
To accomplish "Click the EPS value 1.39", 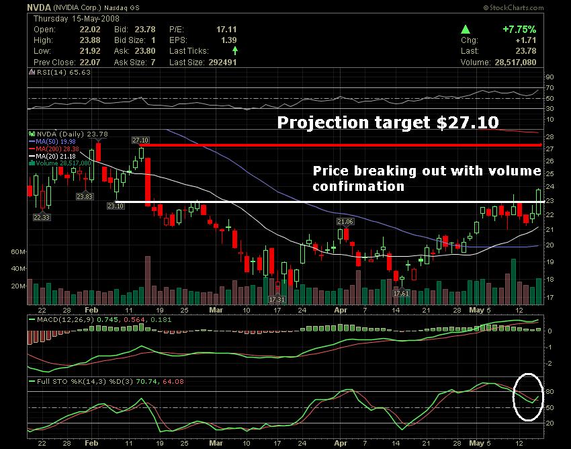I will (228, 40).
